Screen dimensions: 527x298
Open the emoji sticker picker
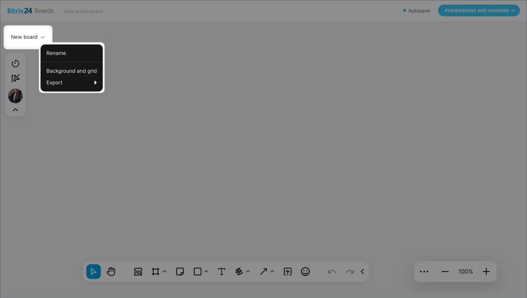[305, 272]
